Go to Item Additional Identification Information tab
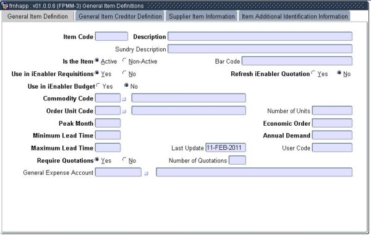The width and height of the screenshot is (371, 236). coord(294,16)
